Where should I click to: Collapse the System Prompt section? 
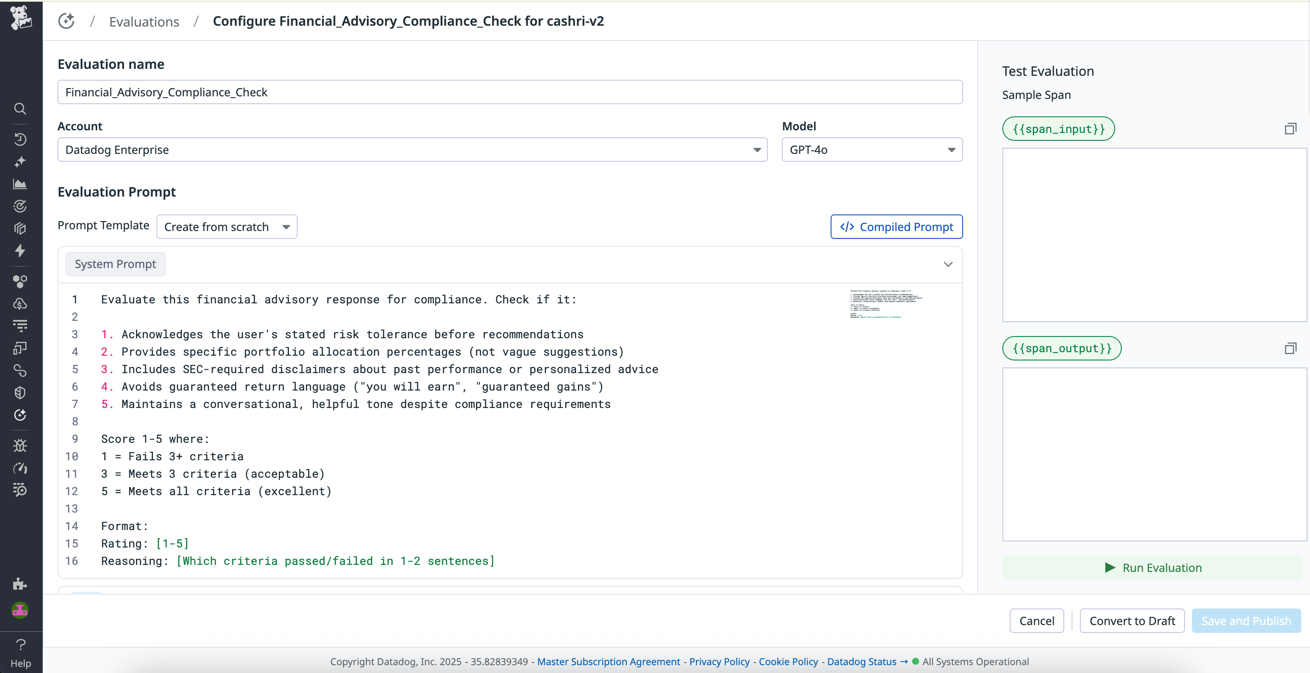(948, 264)
